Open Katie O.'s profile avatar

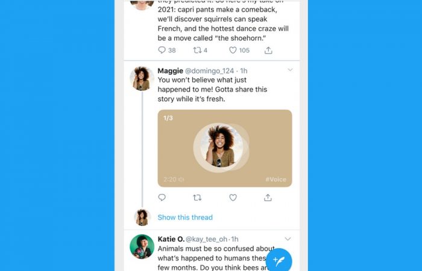click(142, 246)
